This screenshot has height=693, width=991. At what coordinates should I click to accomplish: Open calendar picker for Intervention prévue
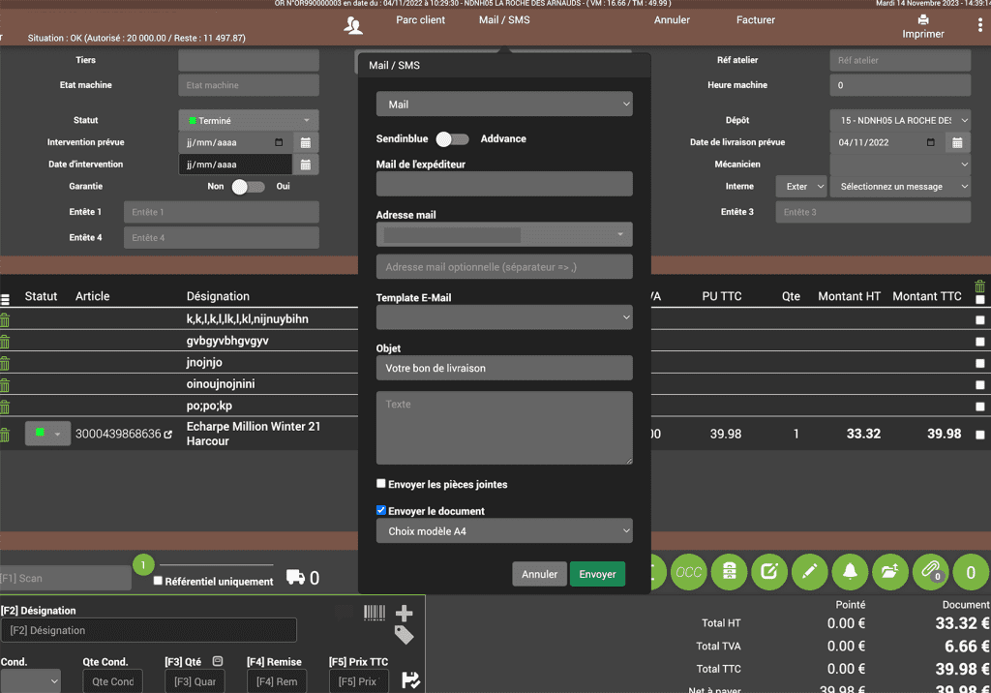pyautogui.click(x=305, y=143)
